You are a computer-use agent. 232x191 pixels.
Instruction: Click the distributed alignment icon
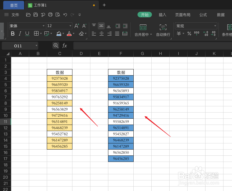coord(125,34)
